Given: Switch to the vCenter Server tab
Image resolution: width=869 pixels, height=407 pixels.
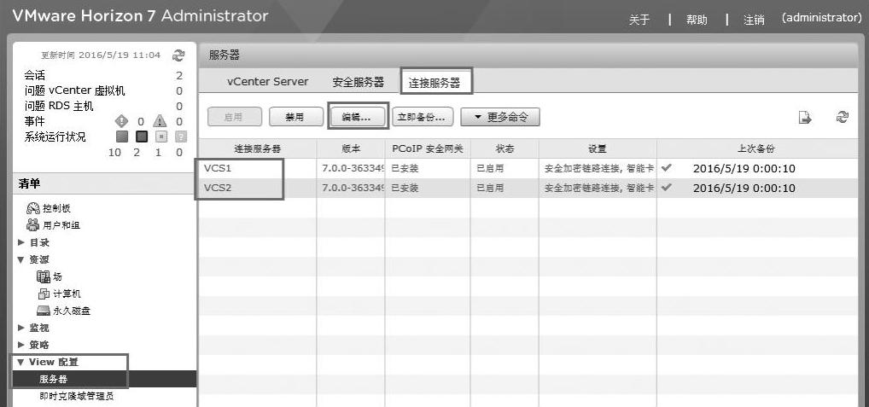Looking at the screenshot, I should 267,82.
